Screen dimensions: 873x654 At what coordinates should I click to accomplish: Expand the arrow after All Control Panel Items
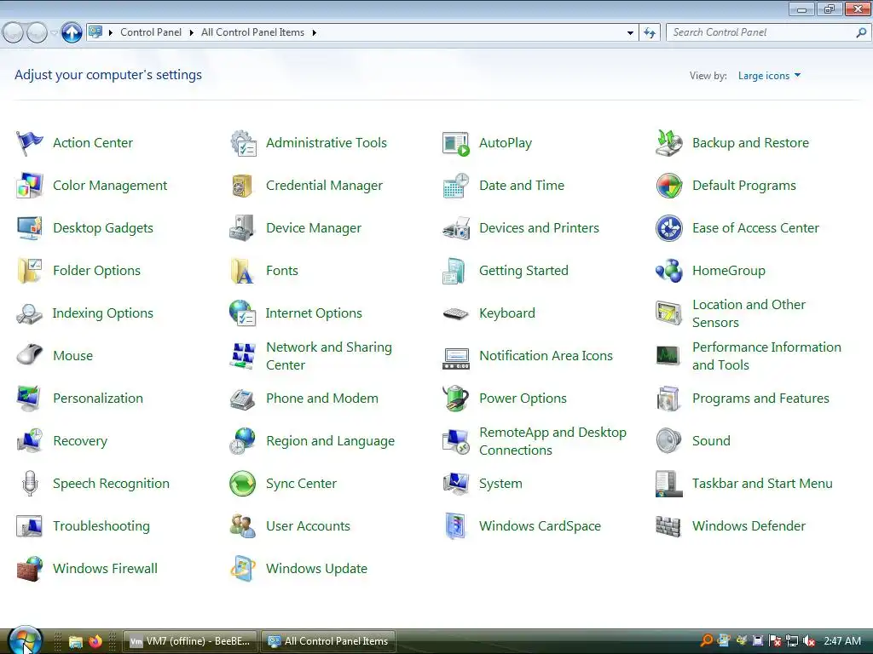point(315,33)
